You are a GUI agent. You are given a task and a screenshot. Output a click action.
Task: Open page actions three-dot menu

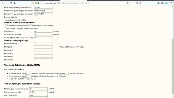click(x=133, y=3)
